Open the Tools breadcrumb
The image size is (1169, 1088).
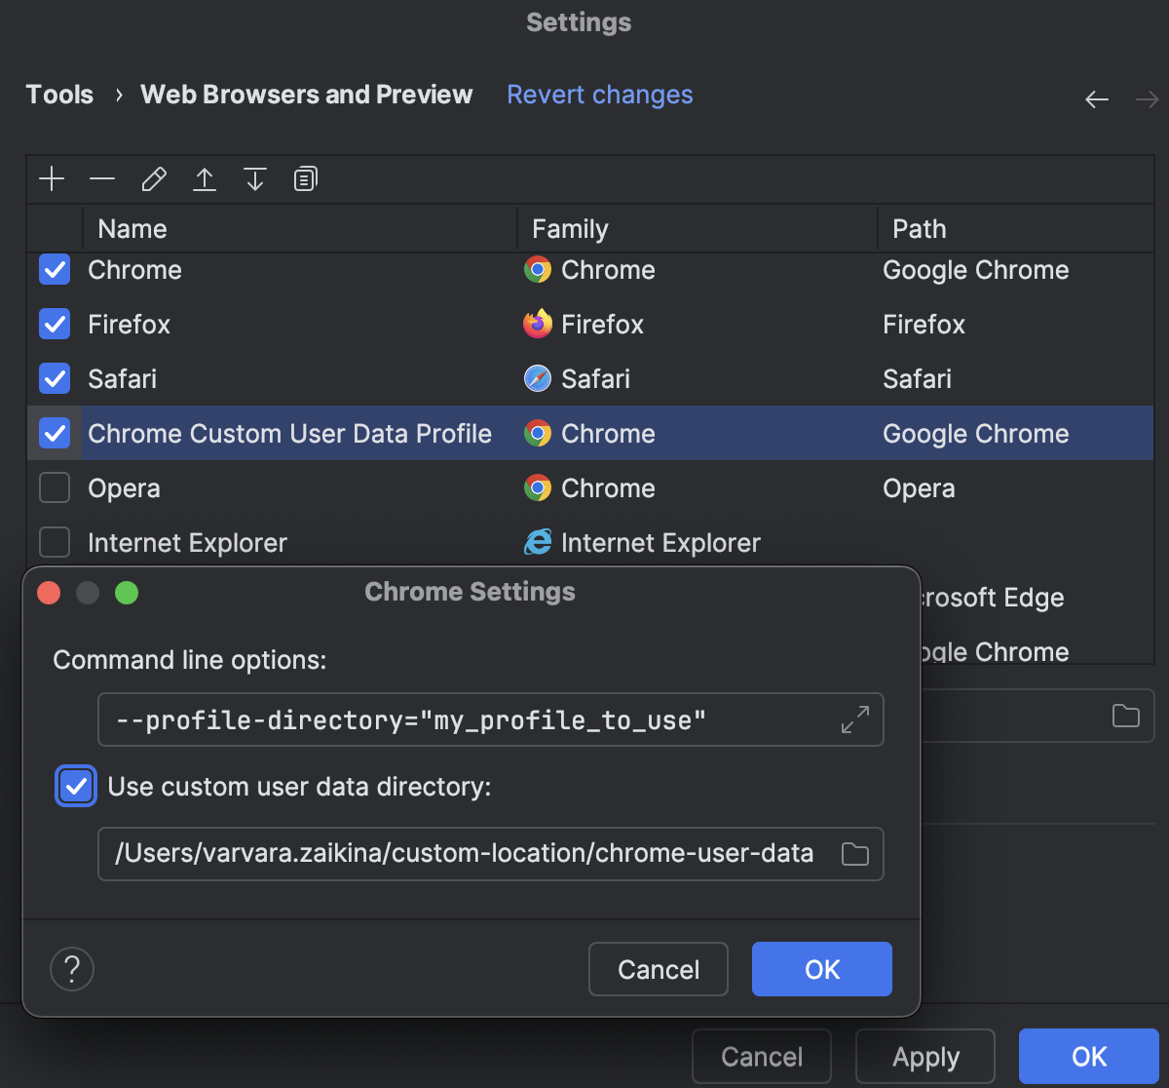pos(59,95)
